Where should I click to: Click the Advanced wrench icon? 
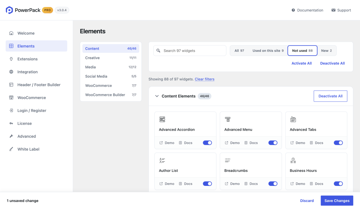11,136
